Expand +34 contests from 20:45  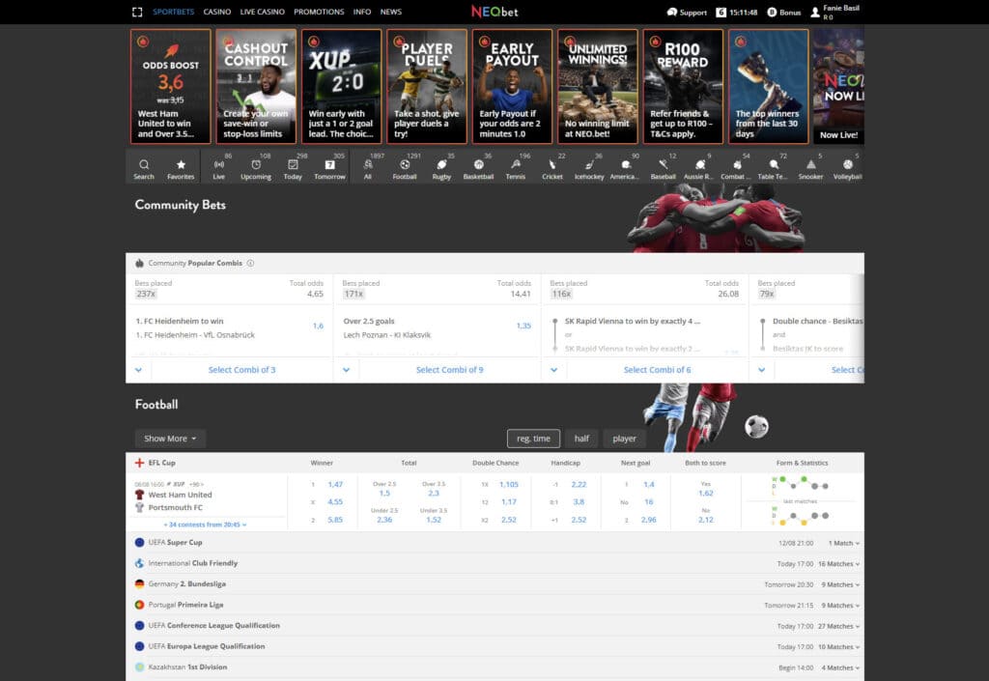pyautogui.click(x=205, y=525)
